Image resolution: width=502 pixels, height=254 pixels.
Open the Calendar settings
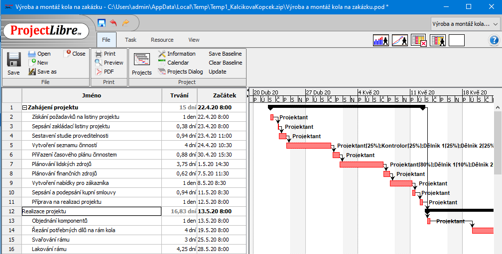click(x=178, y=63)
